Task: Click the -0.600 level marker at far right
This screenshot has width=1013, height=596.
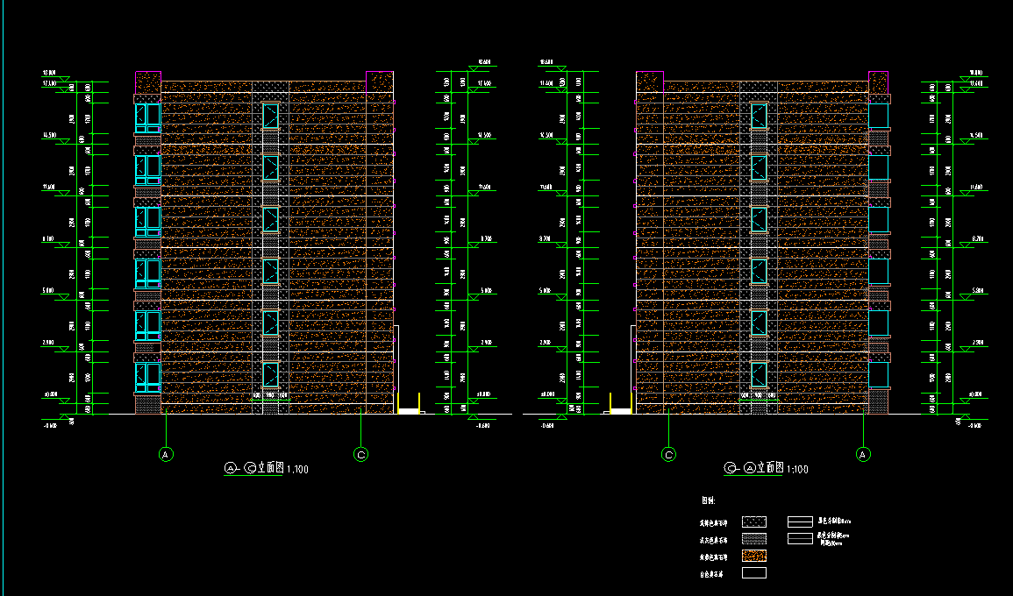Action: [x=970, y=425]
